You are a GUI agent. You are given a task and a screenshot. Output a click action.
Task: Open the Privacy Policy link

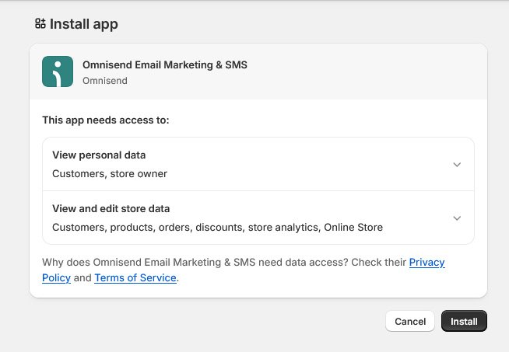(427, 262)
